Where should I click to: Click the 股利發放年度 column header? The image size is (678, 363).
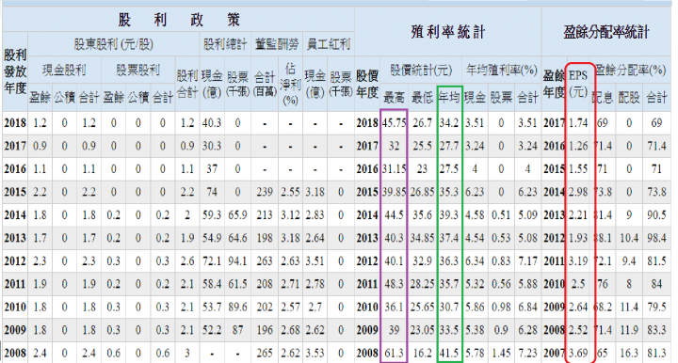15,71
